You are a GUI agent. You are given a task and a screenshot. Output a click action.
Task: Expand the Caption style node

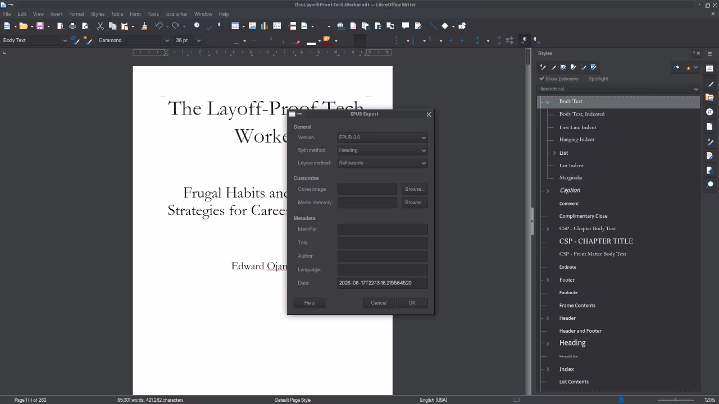[x=548, y=191]
